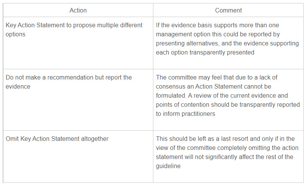Image resolution: width=306 pixels, height=187 pixels.
Task: Click the line "management option this could be reported by"
Action: pos(218,34)
